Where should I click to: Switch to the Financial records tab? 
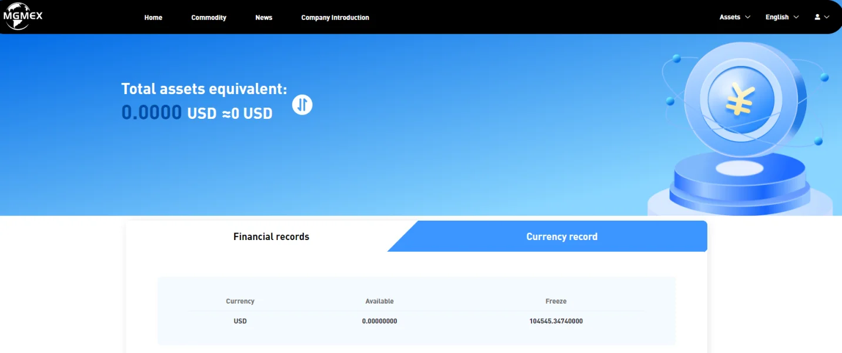[271, 237]
